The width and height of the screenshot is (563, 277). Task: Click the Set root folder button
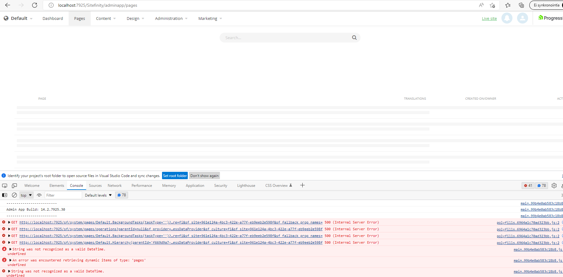(x=175, y=176)
